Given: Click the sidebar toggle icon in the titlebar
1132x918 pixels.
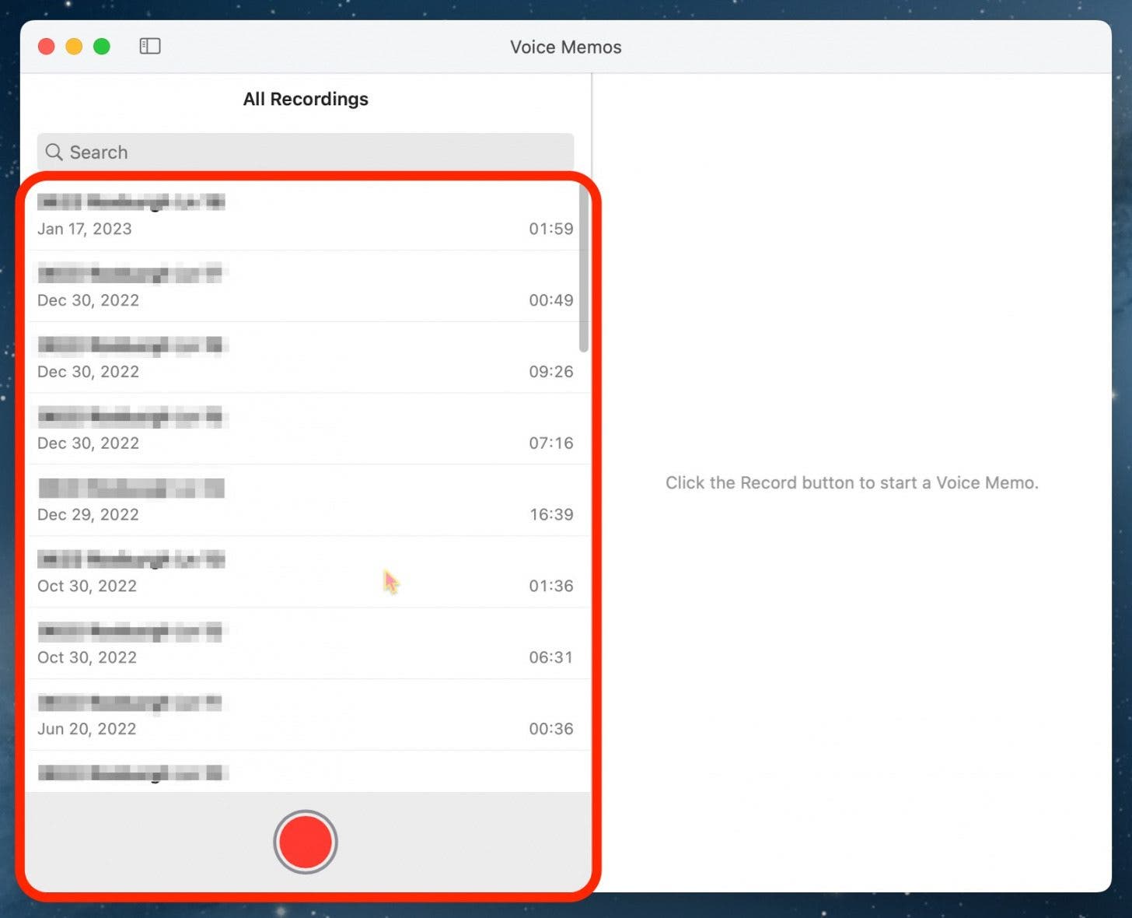Looking at the screenshot, I should point(149,46).
